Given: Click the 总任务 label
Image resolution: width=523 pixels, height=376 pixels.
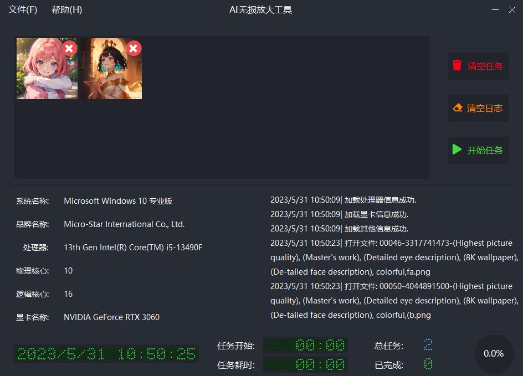Looking at the screenshot, I should pyautogui.click(x=389, y=346).
